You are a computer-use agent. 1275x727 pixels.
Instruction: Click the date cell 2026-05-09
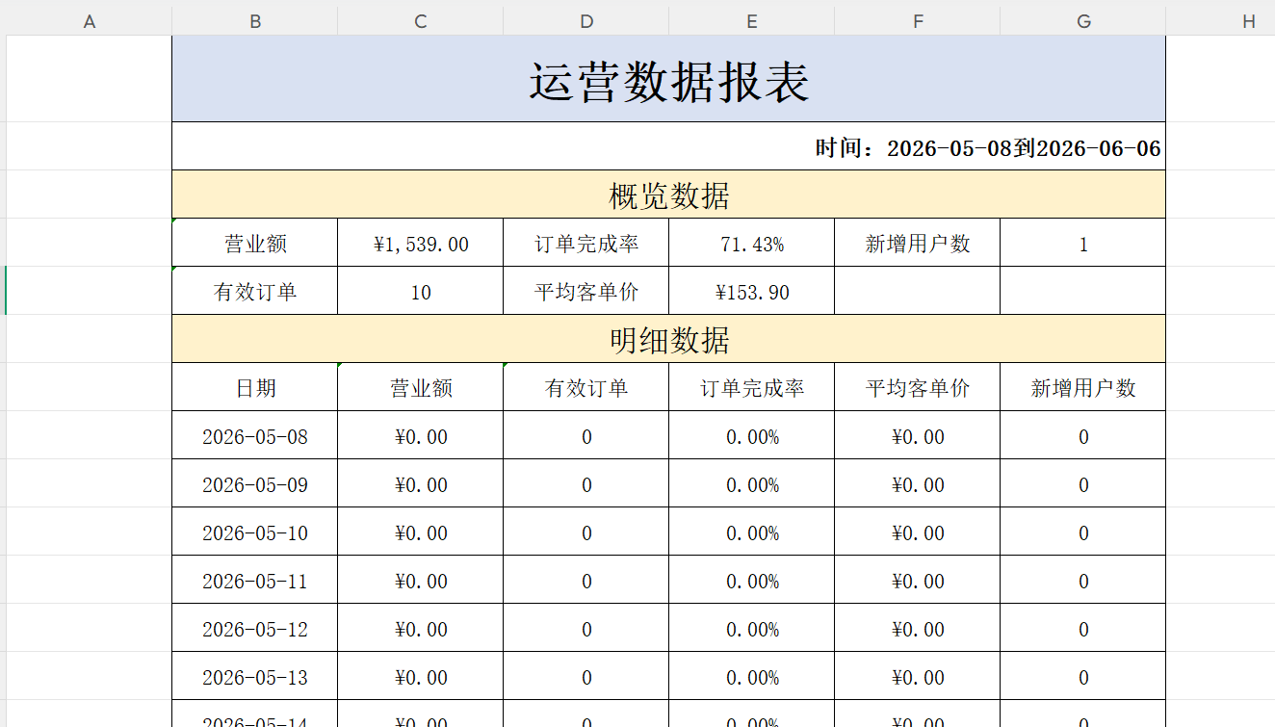click(x=255, y=483)
